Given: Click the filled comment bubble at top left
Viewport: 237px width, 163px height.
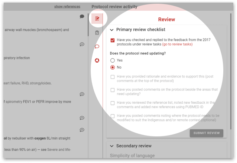Looking at the screenshot, I should pyautogui.click(x=82, y=16).
